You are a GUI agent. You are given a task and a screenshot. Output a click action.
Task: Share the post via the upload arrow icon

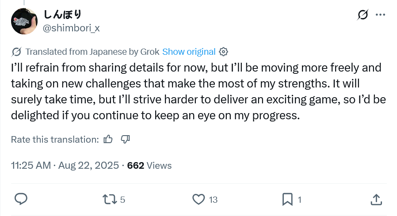click(x=376, y=199)
